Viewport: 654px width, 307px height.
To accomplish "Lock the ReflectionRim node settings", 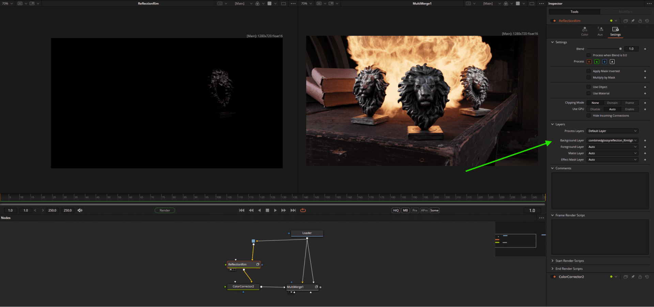I will coord(640,21).
